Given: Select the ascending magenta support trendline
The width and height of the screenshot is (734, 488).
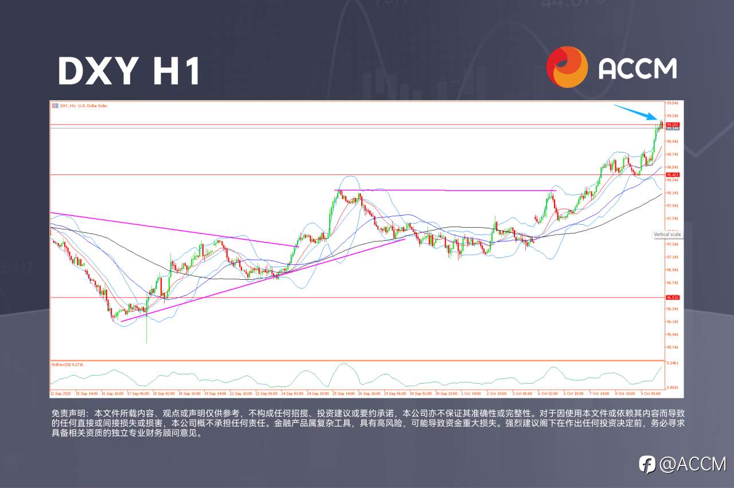Looking at the screenshot, I should click(x=263, y=280).
